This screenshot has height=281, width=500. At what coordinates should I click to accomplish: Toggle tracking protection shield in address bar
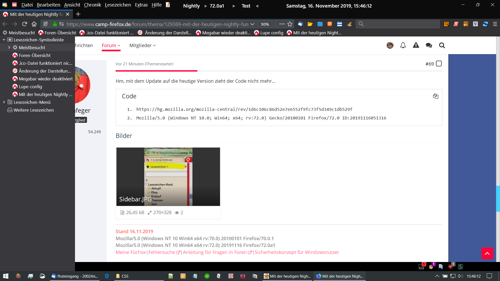click(x=46, y=24)
